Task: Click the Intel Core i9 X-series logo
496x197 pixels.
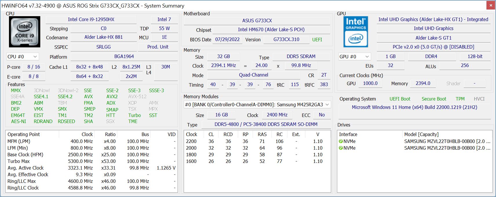Action: 25,32
